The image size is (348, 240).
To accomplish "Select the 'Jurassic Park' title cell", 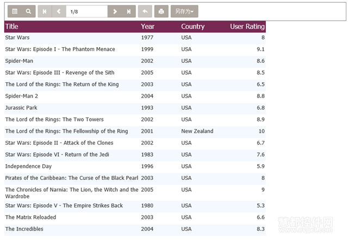I will [21, 108].
